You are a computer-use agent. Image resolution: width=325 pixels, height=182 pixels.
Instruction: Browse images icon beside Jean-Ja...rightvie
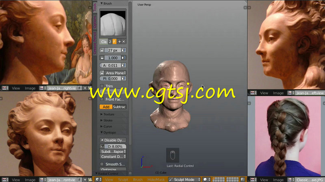pyautogui.click(x=43, y=88)
